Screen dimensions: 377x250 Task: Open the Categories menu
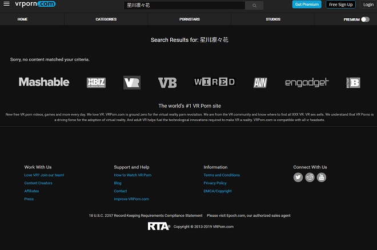pos(106,19)
